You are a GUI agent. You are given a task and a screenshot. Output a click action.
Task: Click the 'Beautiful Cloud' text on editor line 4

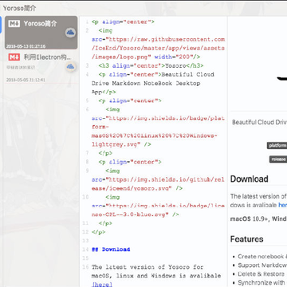pyautogui.click(x=187, y=74)
